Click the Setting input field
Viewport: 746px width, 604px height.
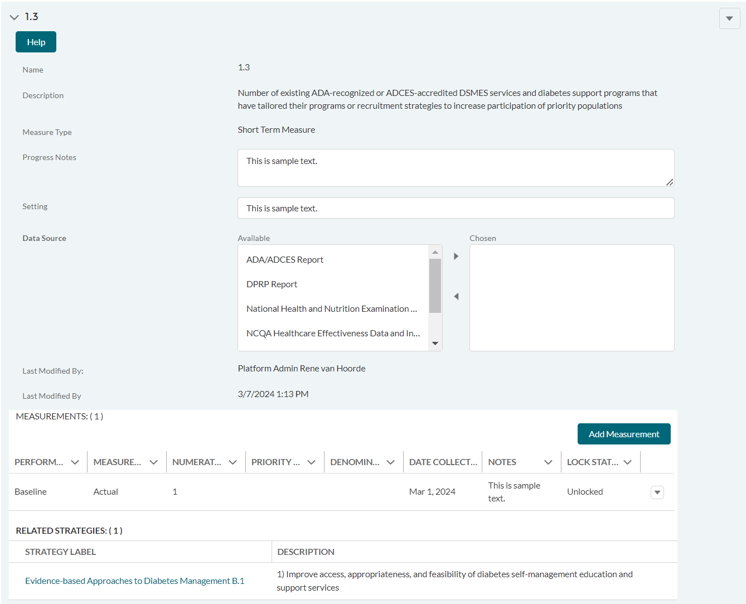(x=455, y=208)
